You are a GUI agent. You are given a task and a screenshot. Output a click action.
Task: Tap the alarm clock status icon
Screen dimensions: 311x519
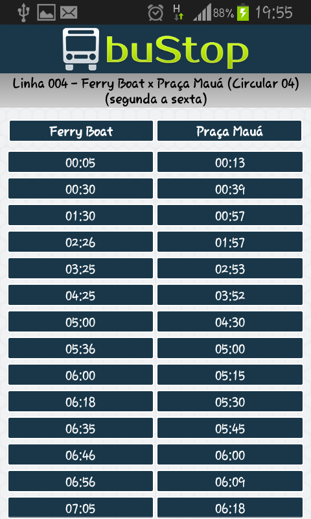coord(155,12)
